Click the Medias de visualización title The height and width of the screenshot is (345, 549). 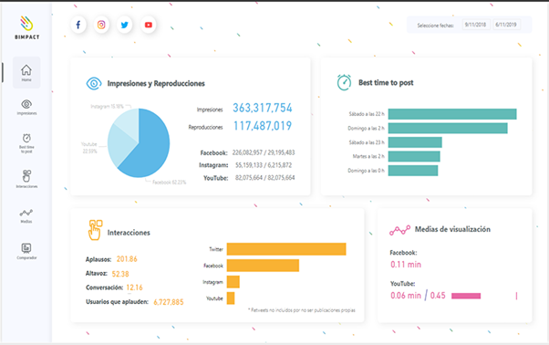452,229
